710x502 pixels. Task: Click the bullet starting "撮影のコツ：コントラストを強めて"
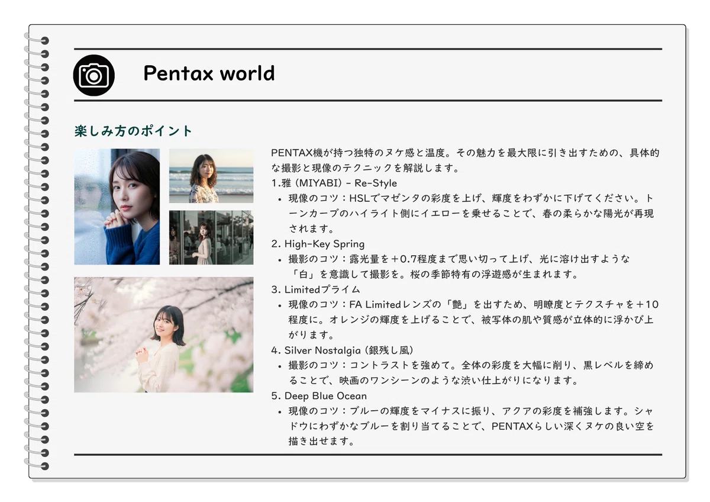(x=471, y=366)
